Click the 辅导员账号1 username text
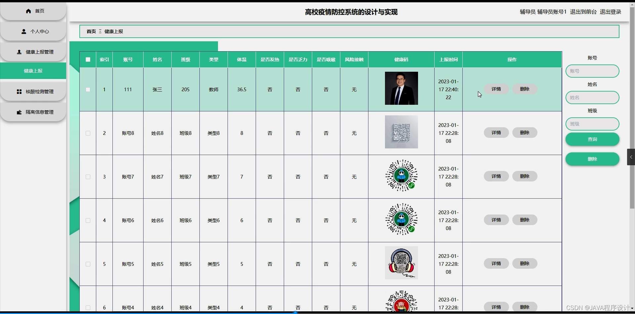Viewport: 635px width, 314px height. 552,12
